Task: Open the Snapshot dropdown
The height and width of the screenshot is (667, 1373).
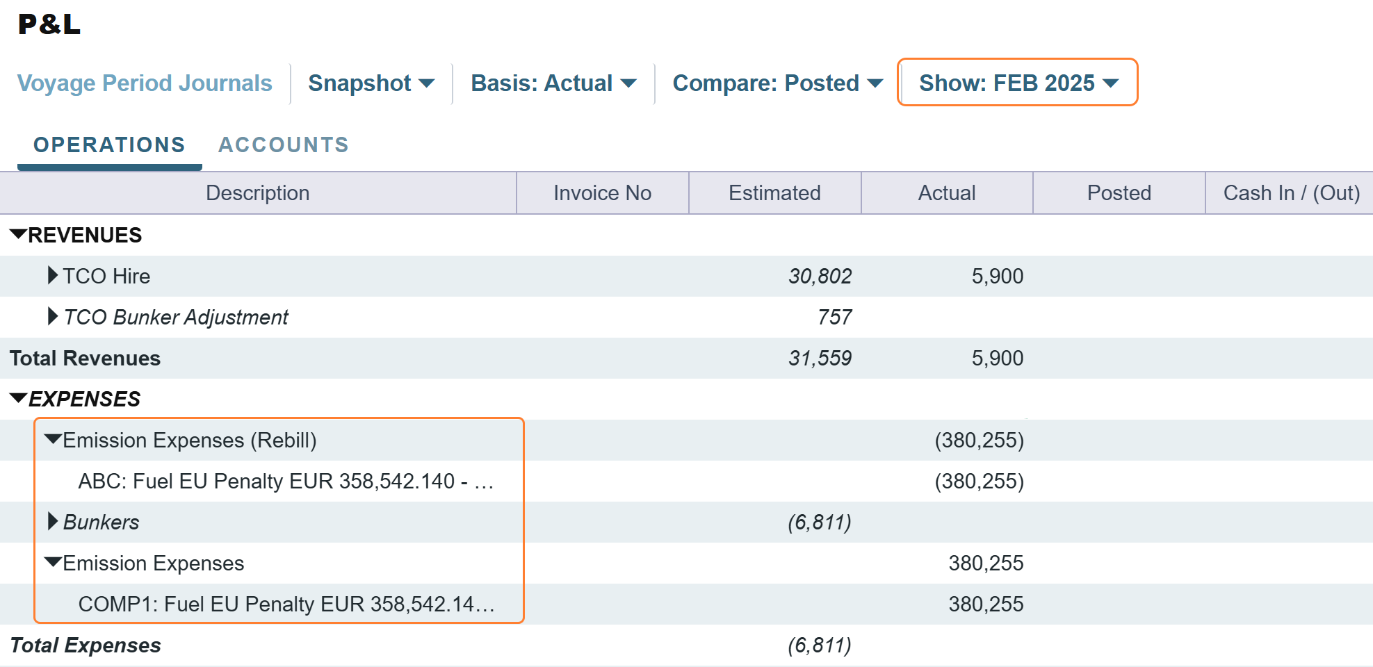Action: tap(371, 83)
